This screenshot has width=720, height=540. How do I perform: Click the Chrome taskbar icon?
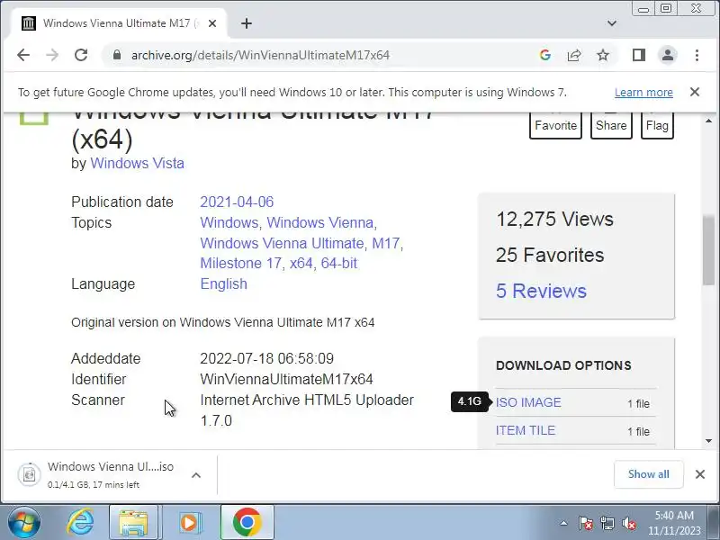pos(247,523)
